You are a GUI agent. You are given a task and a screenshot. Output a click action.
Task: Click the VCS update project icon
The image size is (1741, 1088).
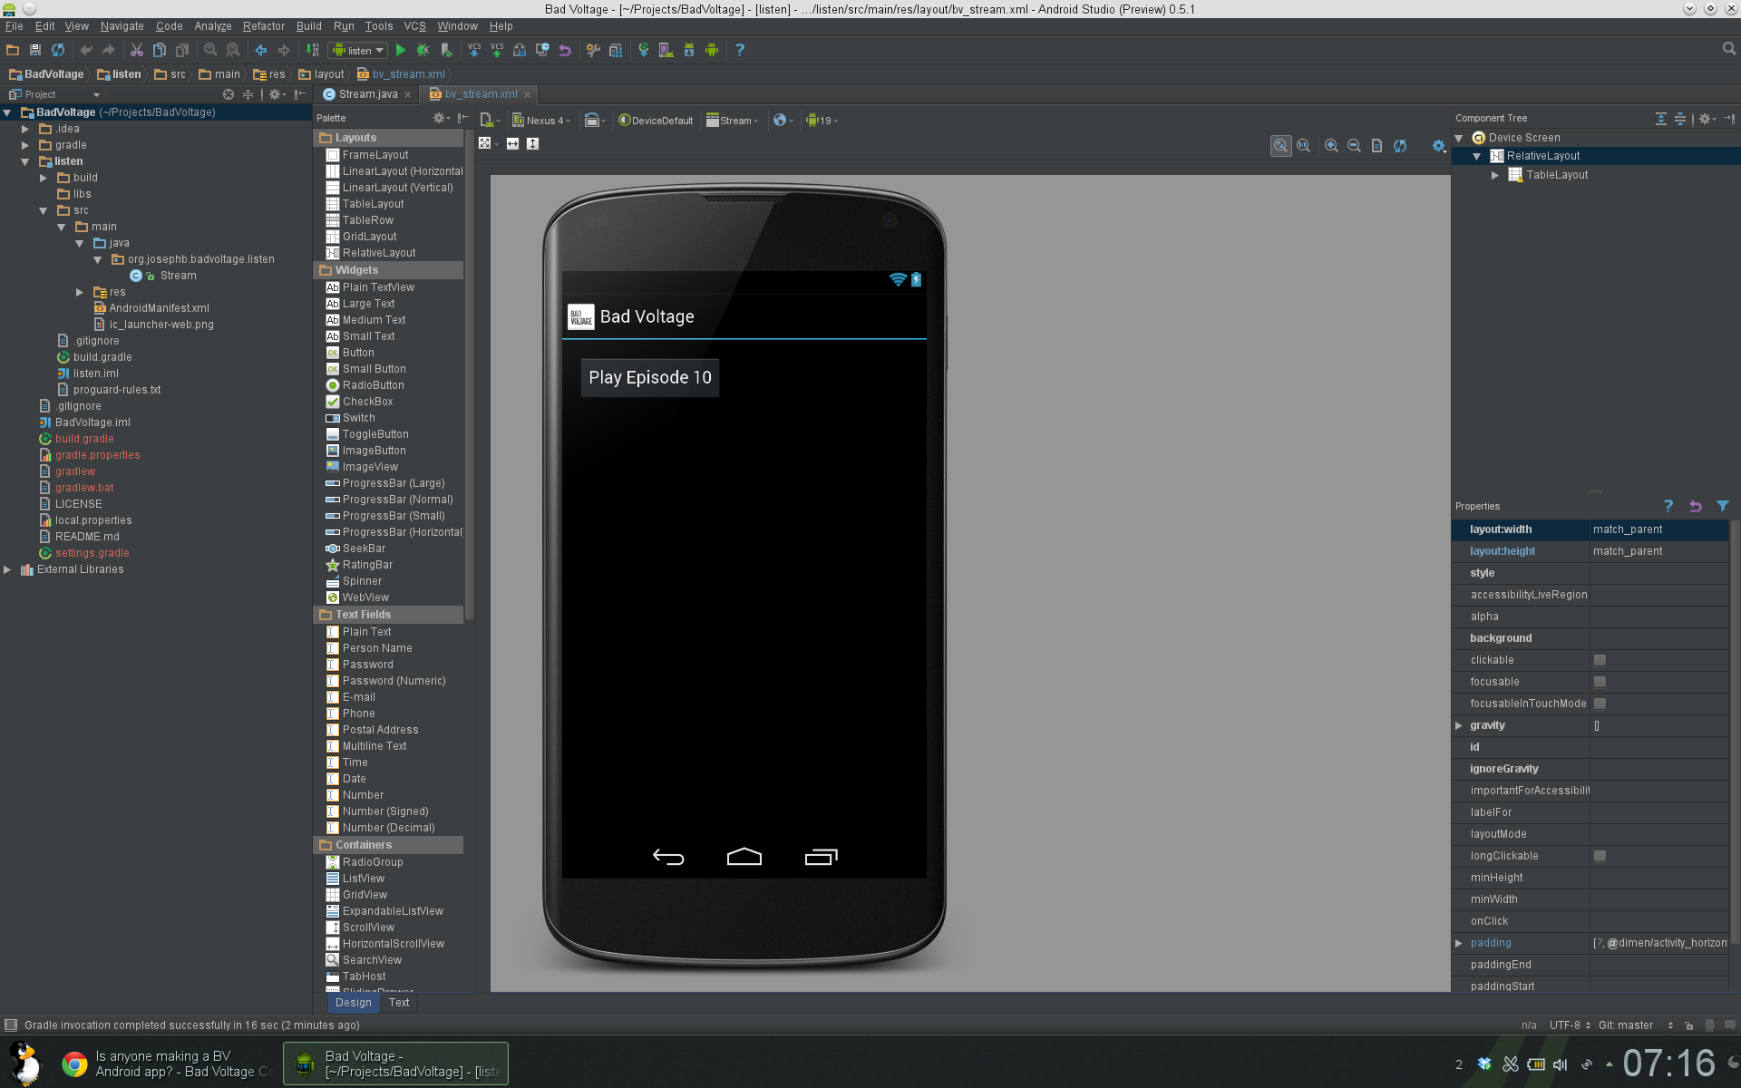pos(474,50)
